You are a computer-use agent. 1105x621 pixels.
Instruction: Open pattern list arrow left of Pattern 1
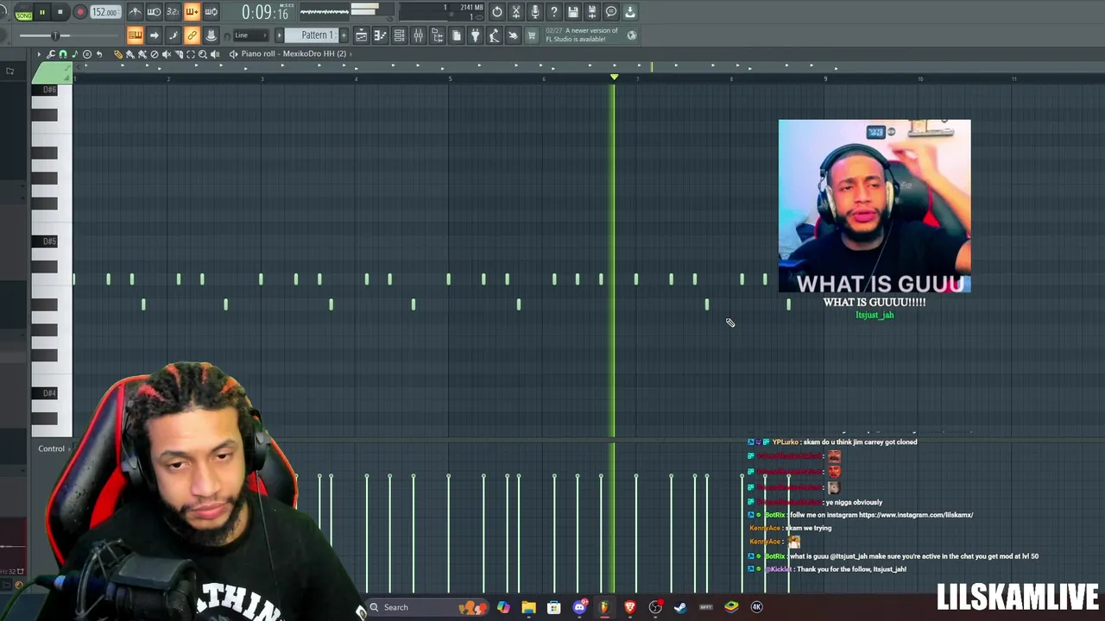click(279, 35)
